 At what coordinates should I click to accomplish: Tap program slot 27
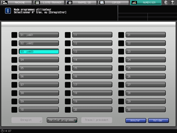click(x=146, y=85)
